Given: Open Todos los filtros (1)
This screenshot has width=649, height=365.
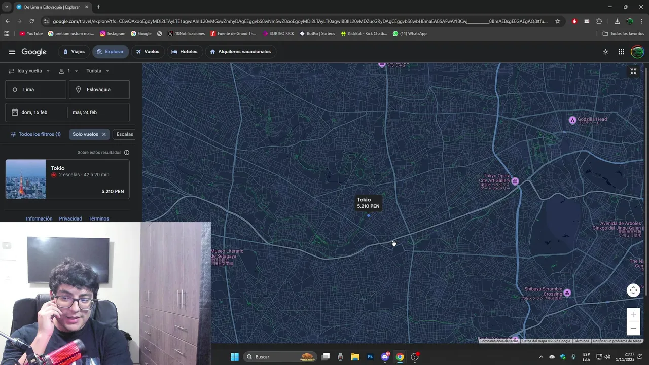Looking at the screenshot, I should (35, 134).
